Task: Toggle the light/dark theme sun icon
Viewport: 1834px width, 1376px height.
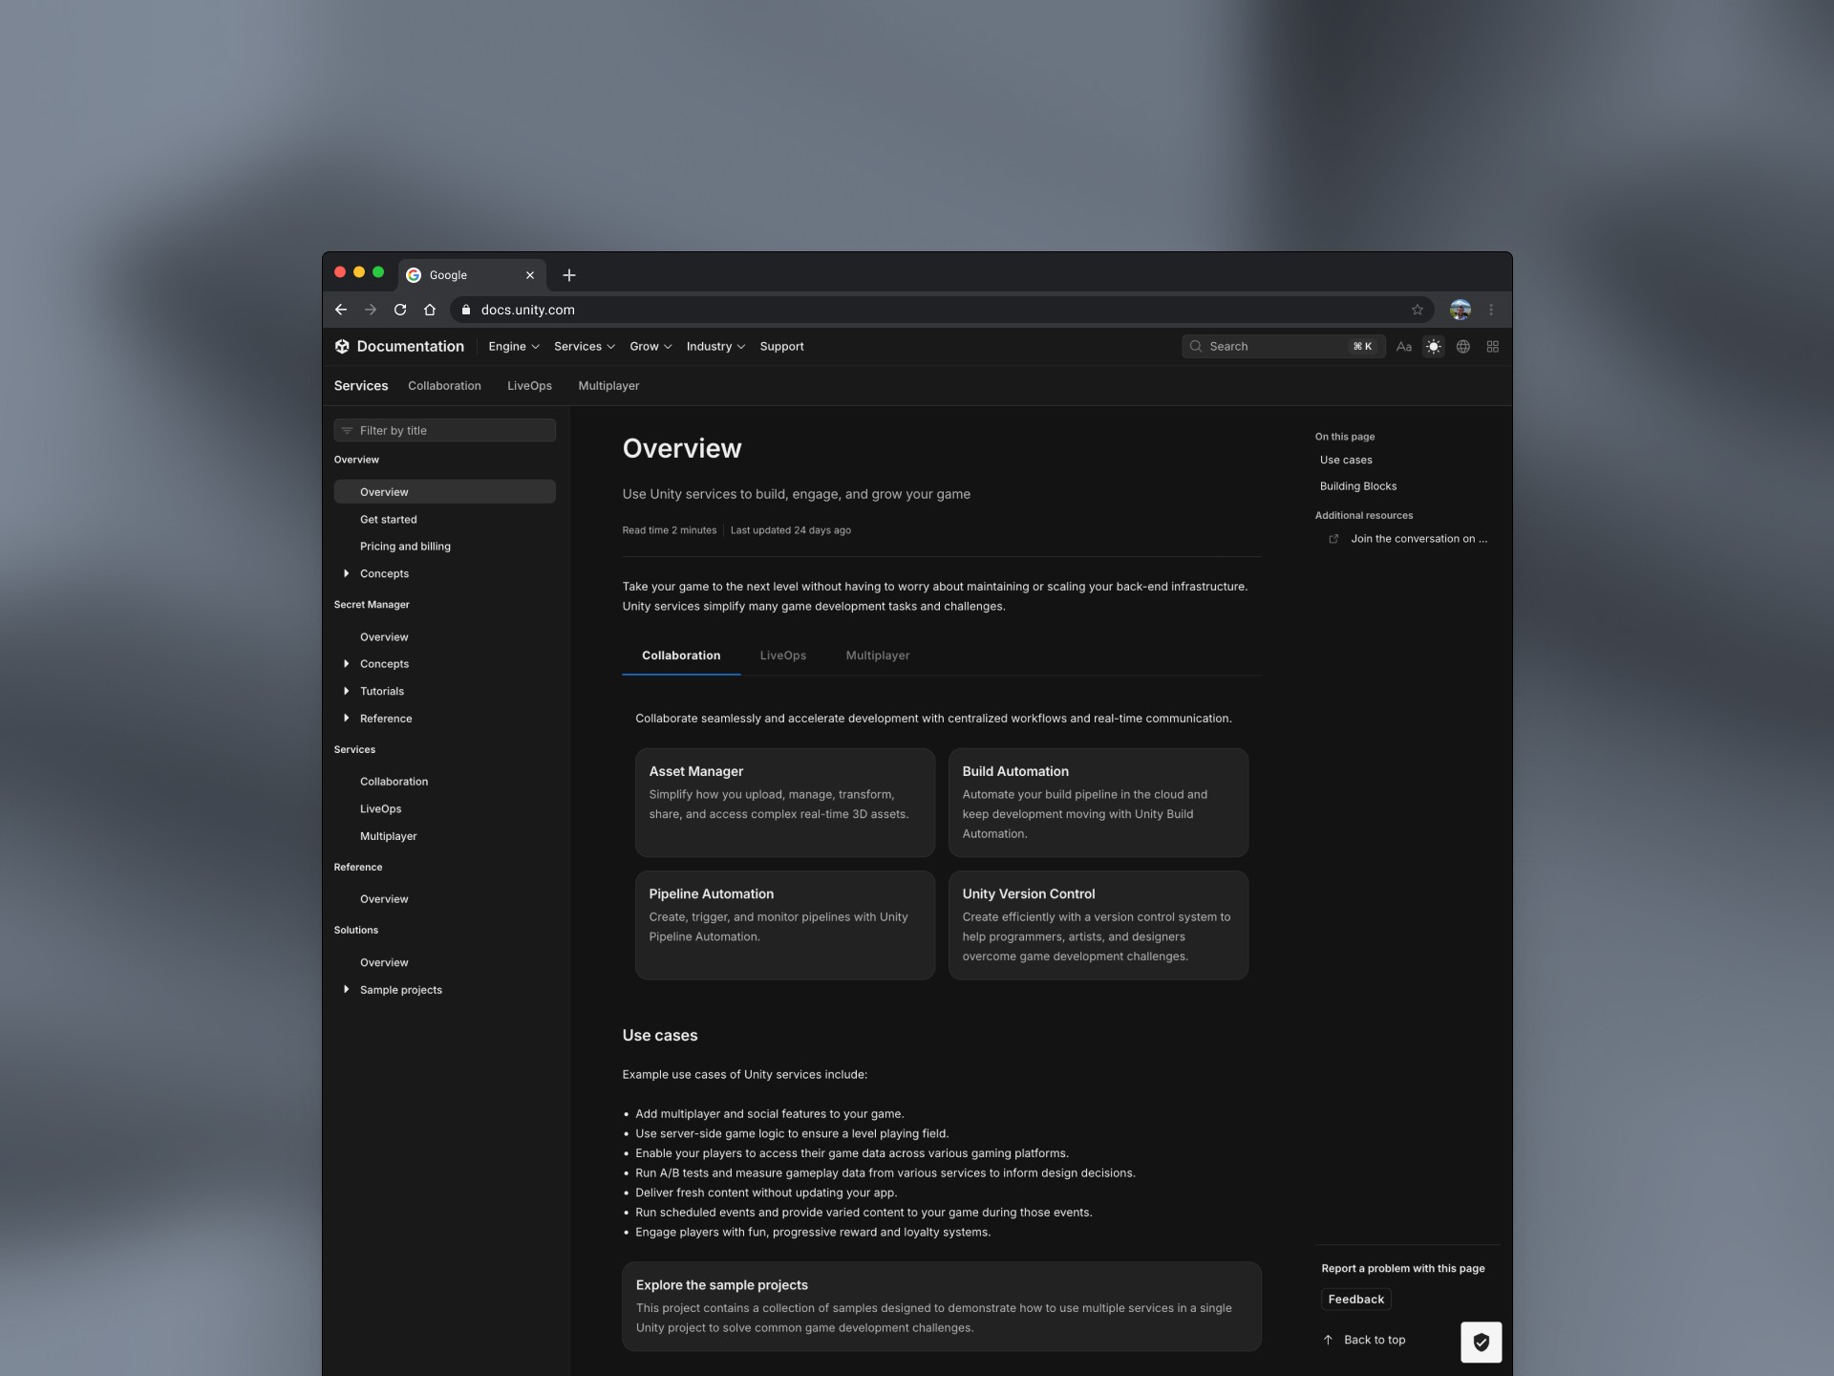Action: (1433, 347)
